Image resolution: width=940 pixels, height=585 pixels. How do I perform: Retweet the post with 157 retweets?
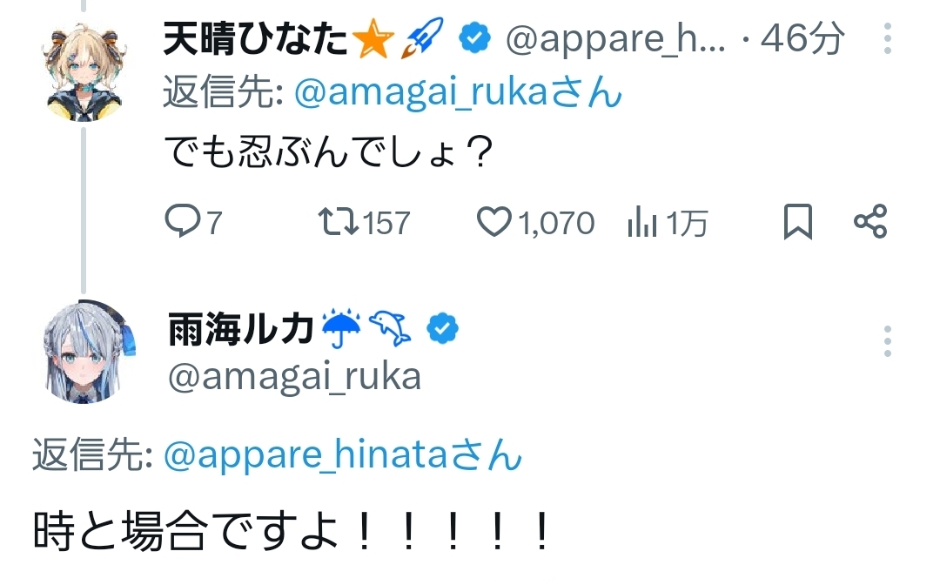(337, 223)
